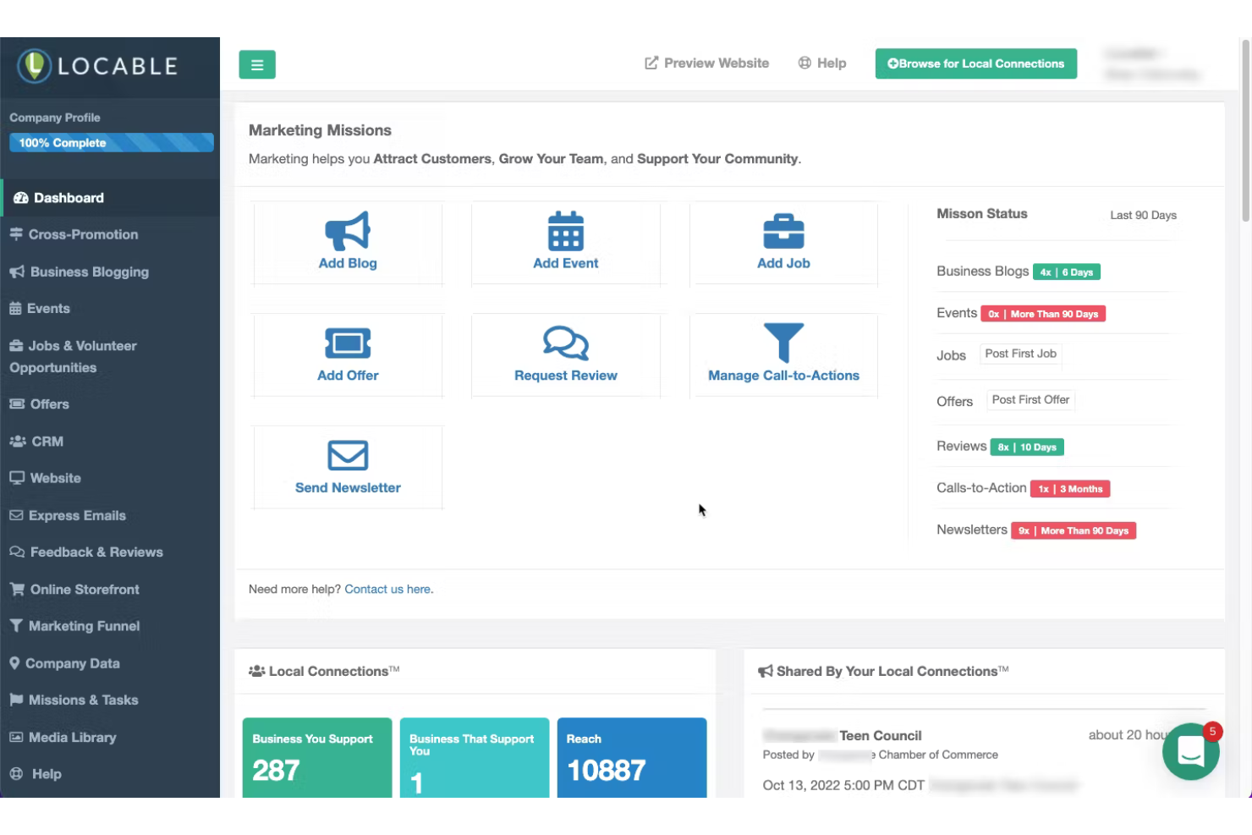Click the Business That Support You card
The image size is (1252, 835).
(x=475, y=758)
